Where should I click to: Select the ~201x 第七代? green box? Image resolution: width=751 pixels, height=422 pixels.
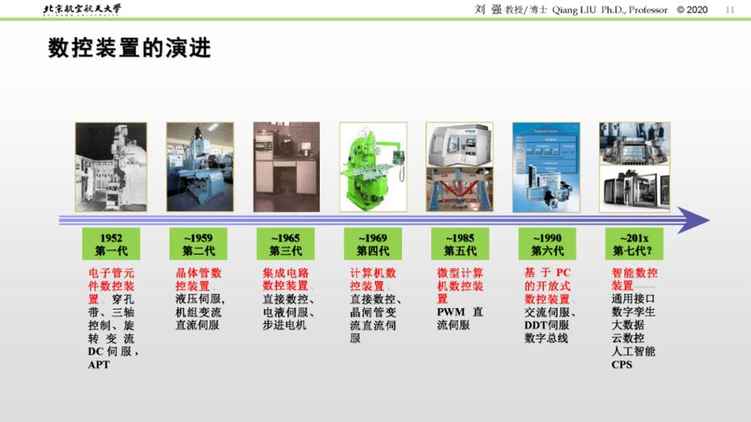[x=635, y=244]
